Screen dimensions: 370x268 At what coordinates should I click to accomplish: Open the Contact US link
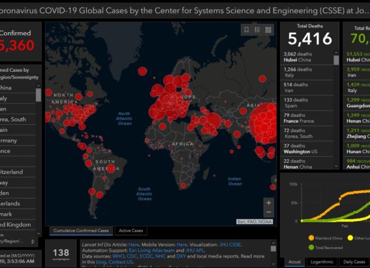point(120,262)
